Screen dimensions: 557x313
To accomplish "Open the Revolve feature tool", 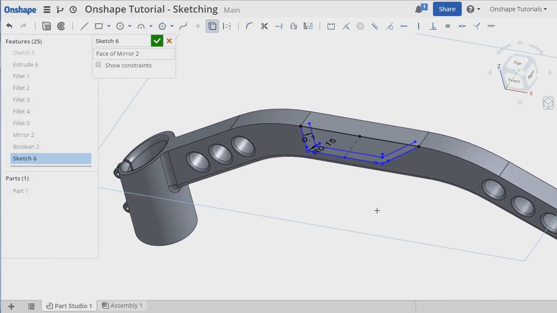I will (x=61, y=26).
